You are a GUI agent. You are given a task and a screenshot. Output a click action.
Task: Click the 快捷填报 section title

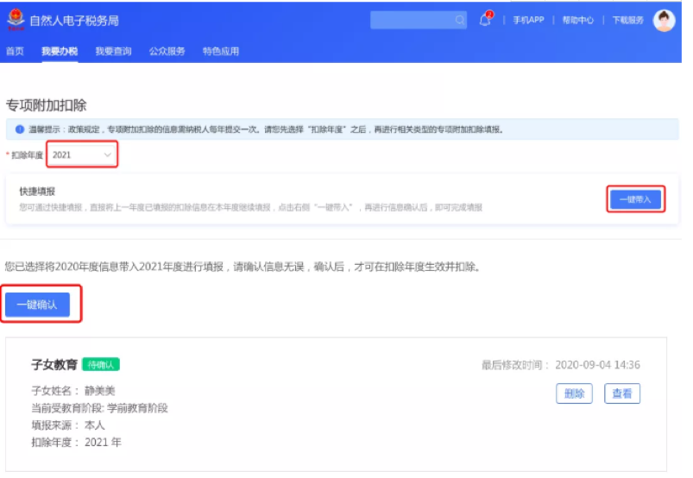coord(37,192)
